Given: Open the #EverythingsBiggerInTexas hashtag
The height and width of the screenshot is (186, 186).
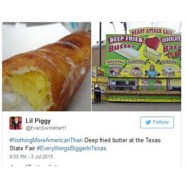Looking at the screenshot, I should point(72,148).
